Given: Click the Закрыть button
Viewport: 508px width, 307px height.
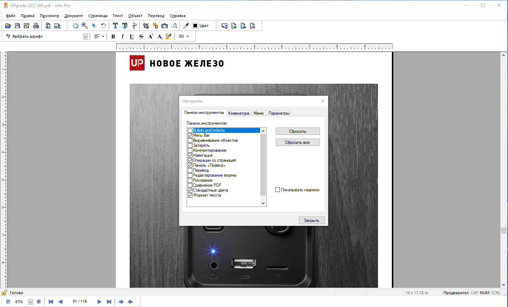Looking at the screenshot, I should pyautogui.click(x=312, y=220).
